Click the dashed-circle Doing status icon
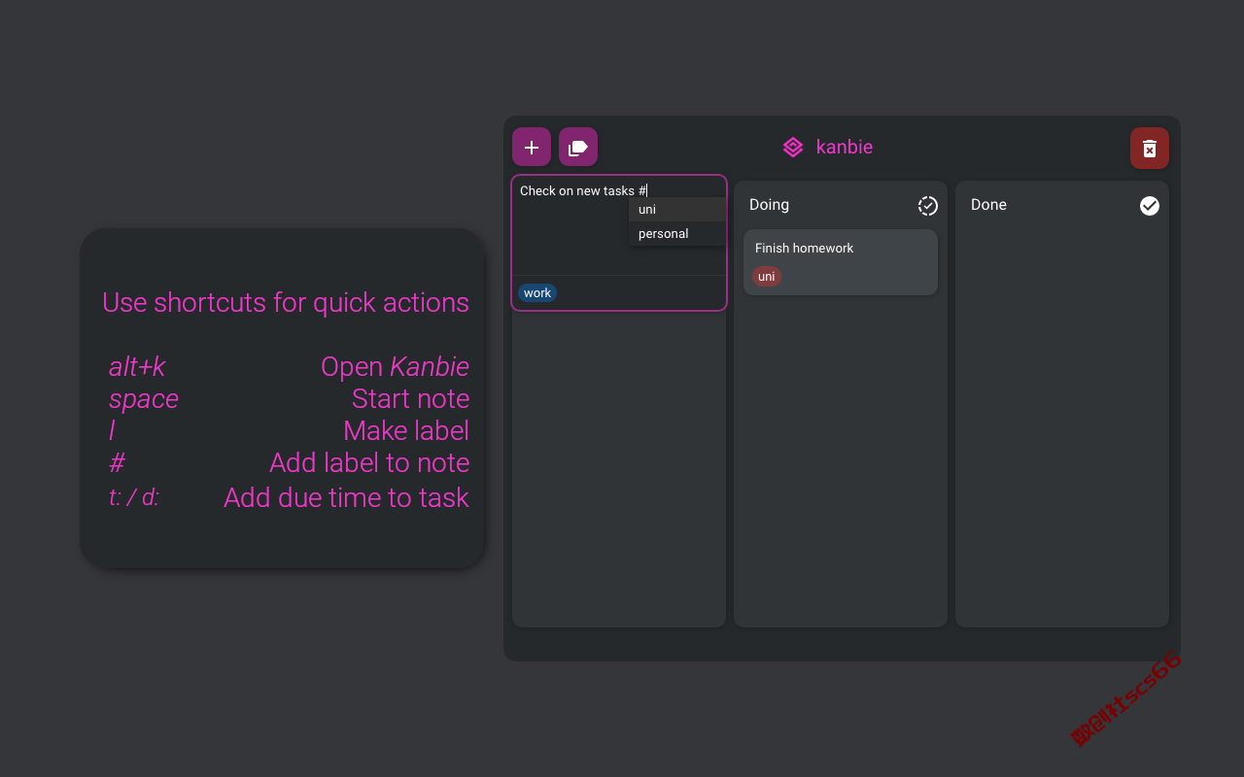 pyautogui.click(x=928, y=206)
